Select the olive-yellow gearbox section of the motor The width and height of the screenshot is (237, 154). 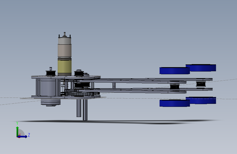65,67
